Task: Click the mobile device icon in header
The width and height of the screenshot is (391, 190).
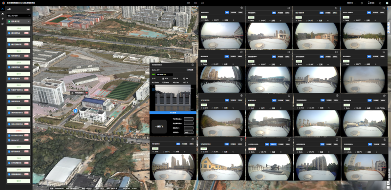Action: 369,3
